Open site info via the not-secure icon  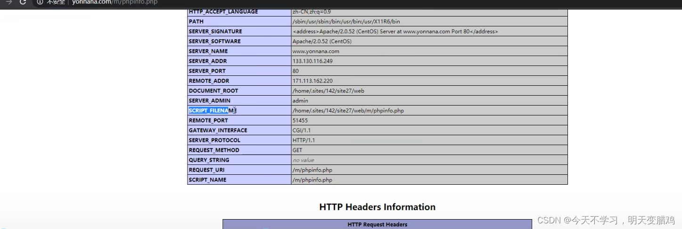[x=40, y=2]
